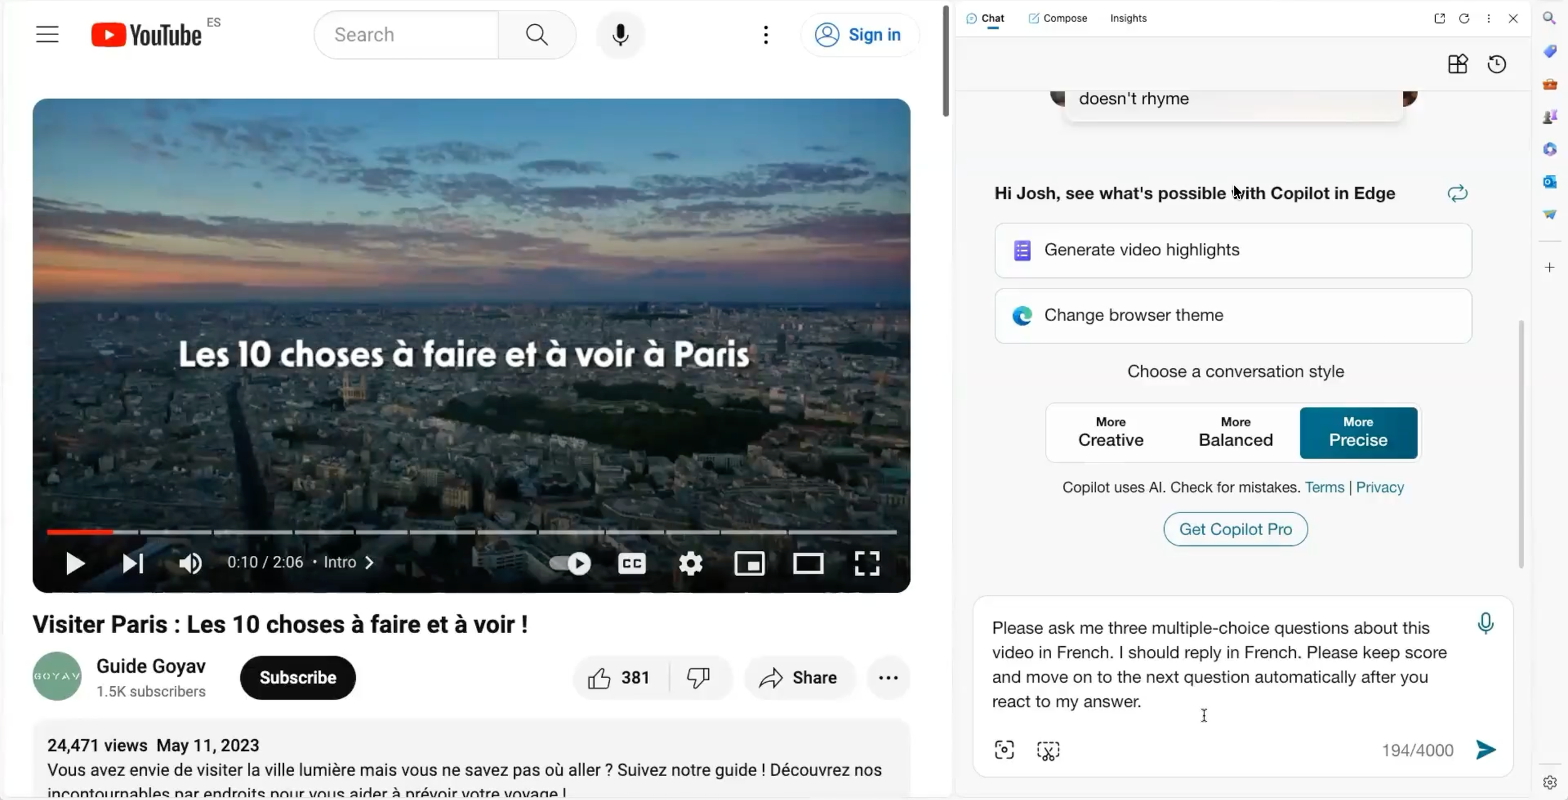The width and height of the screenshot is (1568, 800).
Task: Click the YouTube search magnifier button
Action: (x=537, y=35)
